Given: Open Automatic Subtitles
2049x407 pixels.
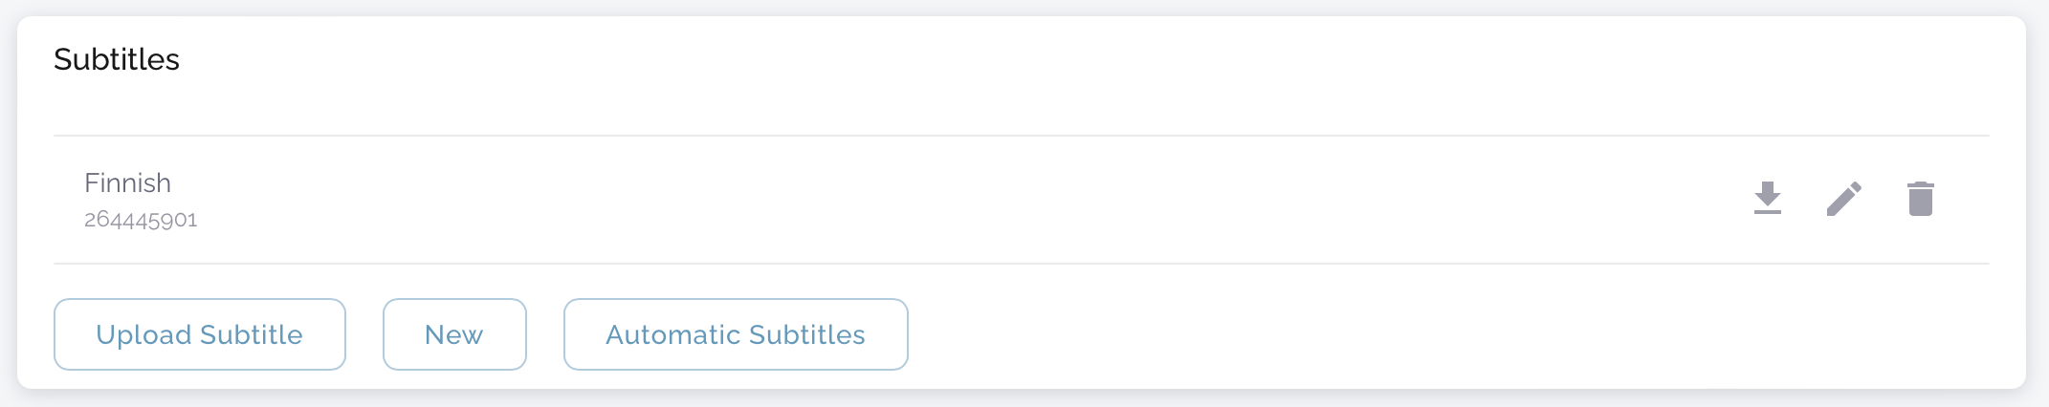Looking at the screenshot, I should (735, 334).
